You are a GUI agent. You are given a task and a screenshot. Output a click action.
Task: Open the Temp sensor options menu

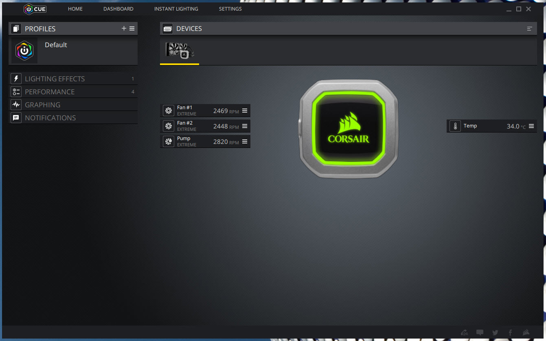531,126
